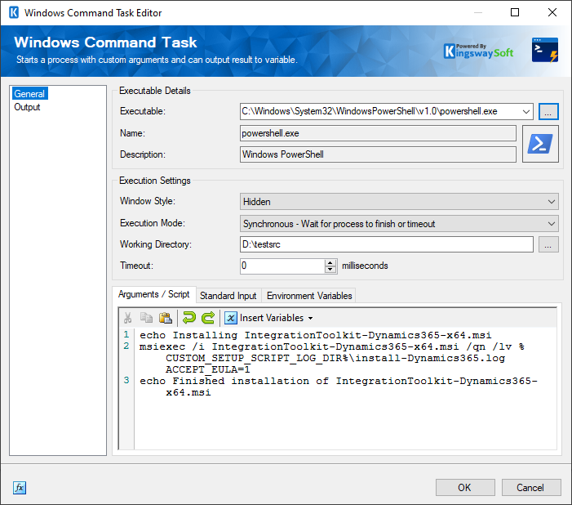Screen dimensions: 572x505
Task: Click into the Description field Windows PowerShell
Action: 378,154
